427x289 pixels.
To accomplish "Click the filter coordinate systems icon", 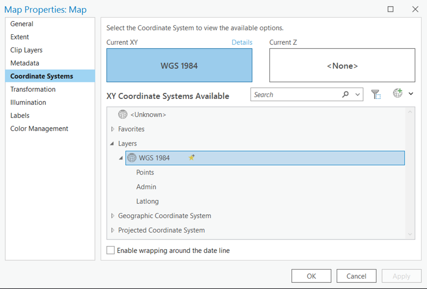I will [x=376, y=94].
